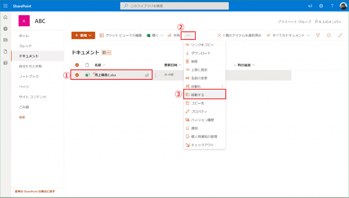Expand the 自動化 submenu

[204, 86]
